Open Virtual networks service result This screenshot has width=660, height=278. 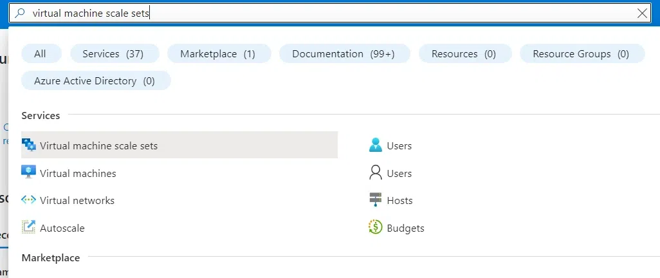click(77, 200)
